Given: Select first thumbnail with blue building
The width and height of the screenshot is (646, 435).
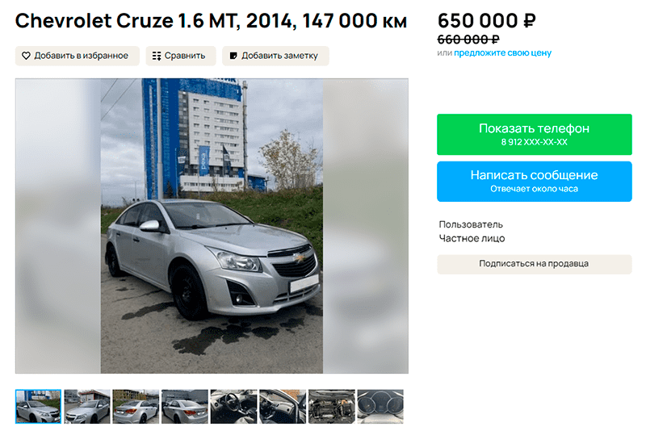Looking at the screenshot, I should tap(38, 407).
